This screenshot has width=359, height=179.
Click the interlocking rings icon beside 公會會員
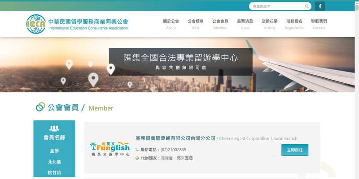point(40,107)
